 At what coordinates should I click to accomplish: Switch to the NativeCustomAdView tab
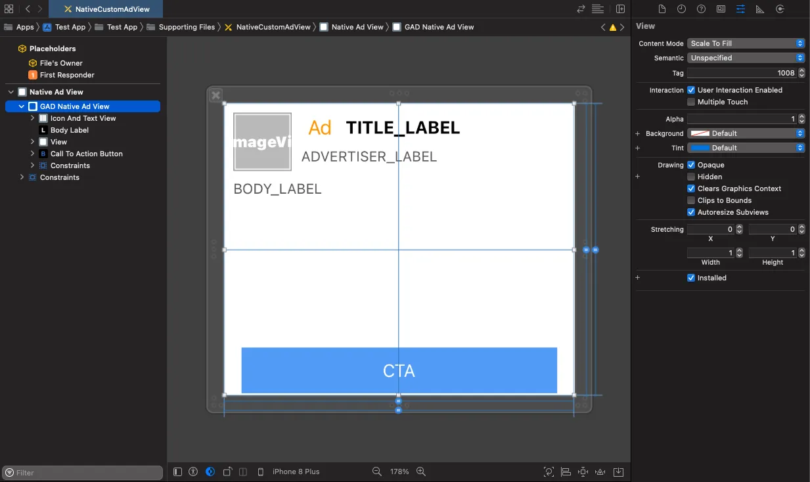click(106, 10)
